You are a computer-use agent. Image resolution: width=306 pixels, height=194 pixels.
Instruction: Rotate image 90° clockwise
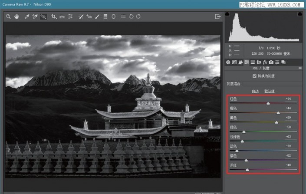pos(138,16)
